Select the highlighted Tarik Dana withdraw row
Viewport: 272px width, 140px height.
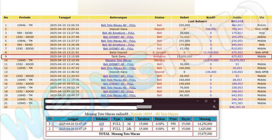pos(118,56)
